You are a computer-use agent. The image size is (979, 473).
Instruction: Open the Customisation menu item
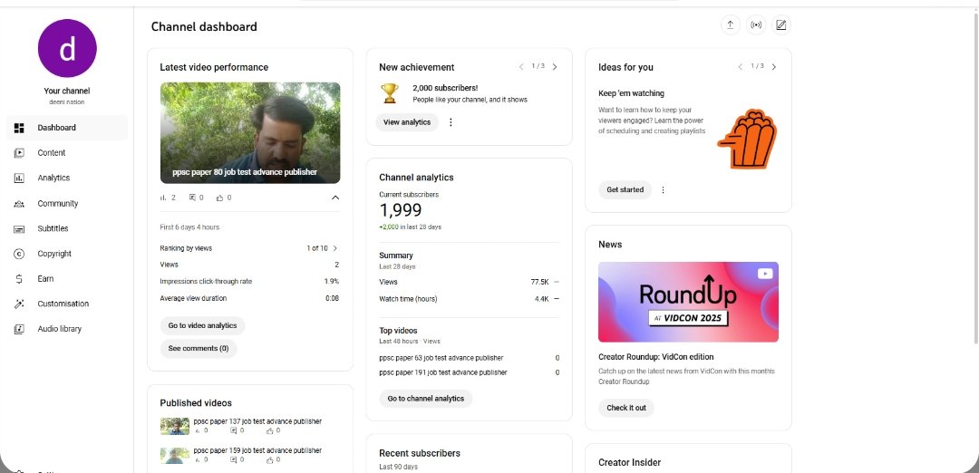67,304
